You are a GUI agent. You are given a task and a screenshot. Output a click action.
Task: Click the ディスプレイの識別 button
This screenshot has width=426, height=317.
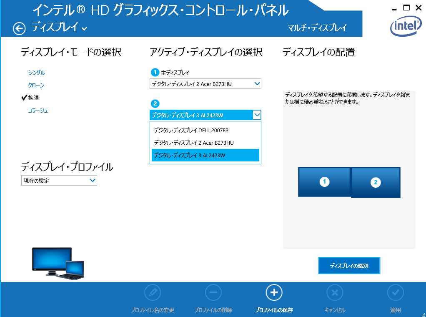[349, 265]
